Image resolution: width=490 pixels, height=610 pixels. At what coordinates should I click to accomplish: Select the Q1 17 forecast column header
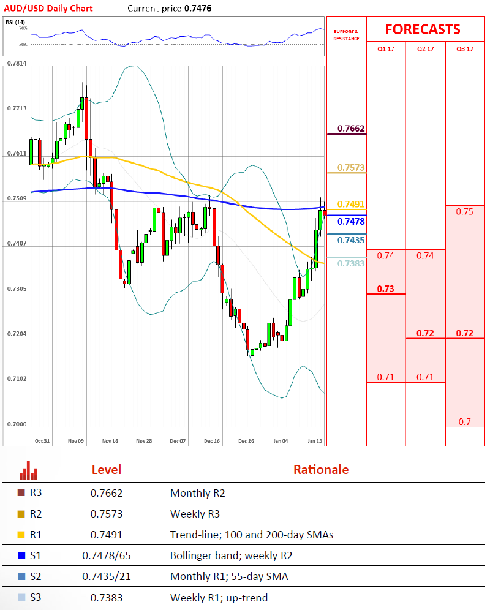pos(386,48)
